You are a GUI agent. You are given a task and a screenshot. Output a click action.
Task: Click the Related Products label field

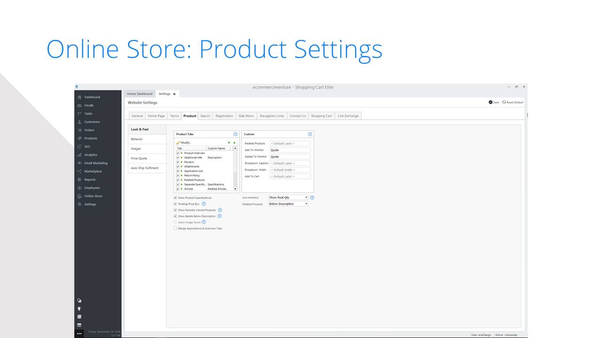pyautogui.click(x=290, y=144)
